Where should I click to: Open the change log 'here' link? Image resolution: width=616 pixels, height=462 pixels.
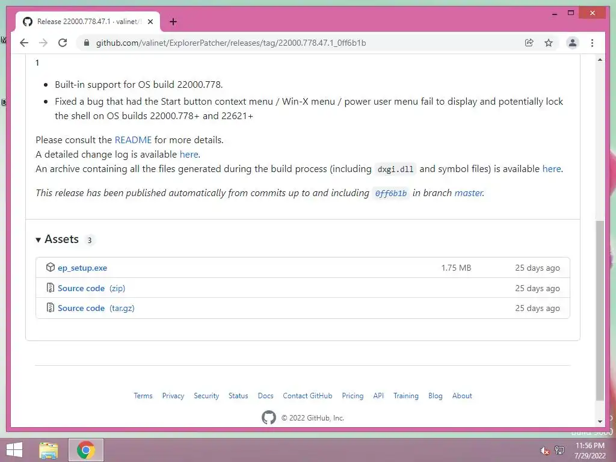point(189,155)
